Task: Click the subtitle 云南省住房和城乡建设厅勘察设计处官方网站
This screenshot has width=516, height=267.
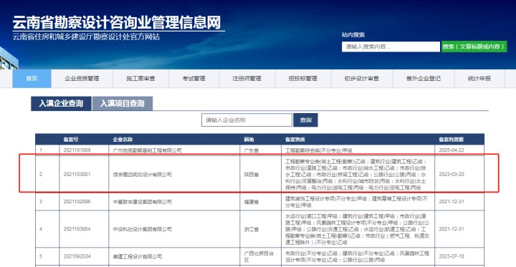Action: click(86, 37)
